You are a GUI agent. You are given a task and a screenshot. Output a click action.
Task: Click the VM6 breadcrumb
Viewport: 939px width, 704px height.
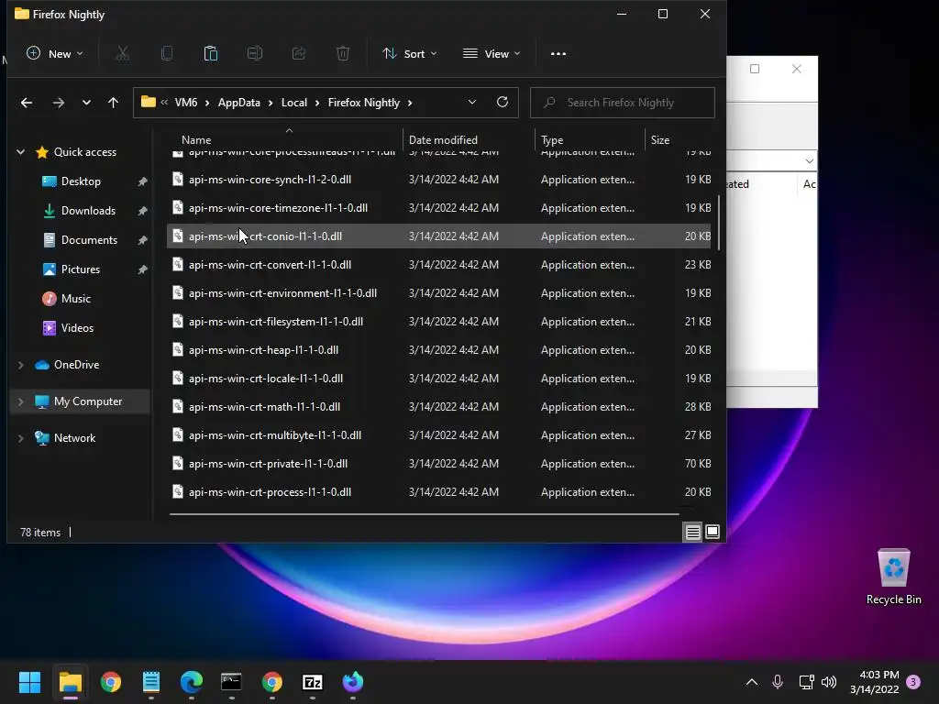[185, 103]
